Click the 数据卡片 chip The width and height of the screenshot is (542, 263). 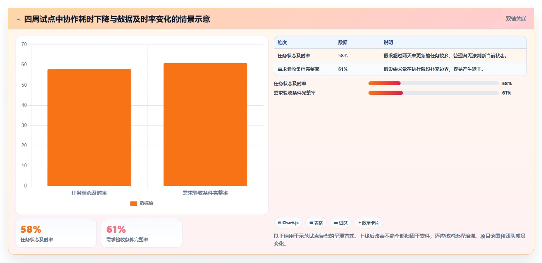pyautogui.click(x=368, y=223)
